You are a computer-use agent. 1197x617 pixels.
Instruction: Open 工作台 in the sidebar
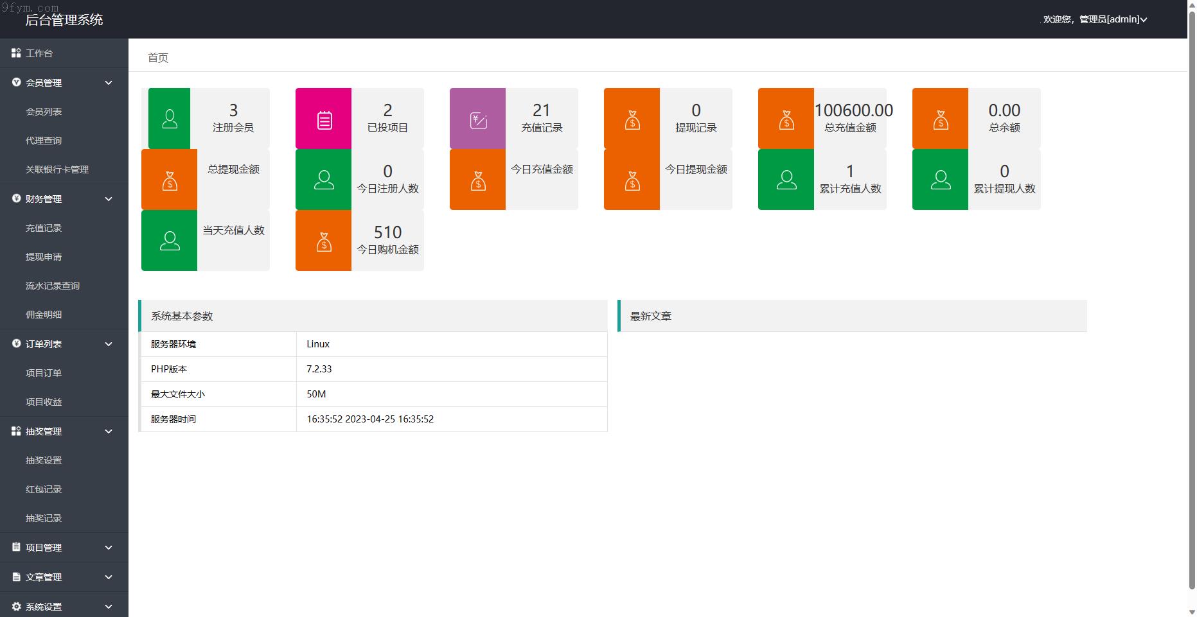click(39, 53)
